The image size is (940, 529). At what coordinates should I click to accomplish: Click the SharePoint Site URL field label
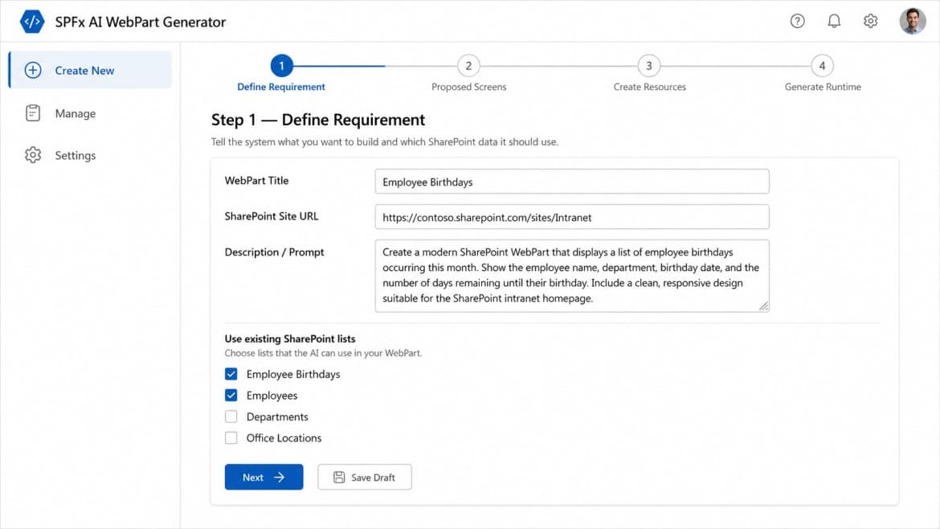coord(272,216)
